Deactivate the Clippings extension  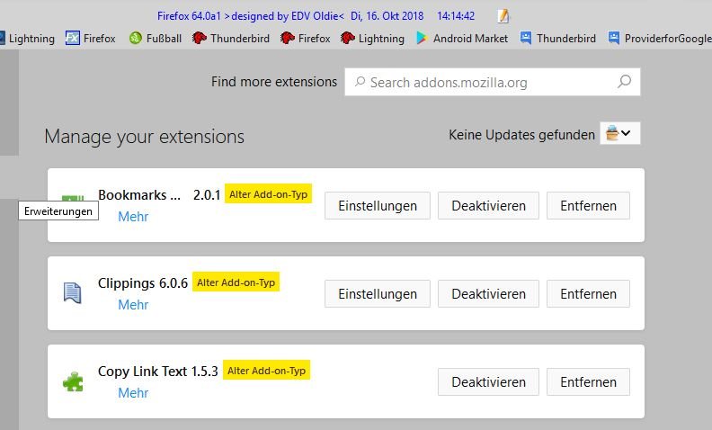pos(488,294)
